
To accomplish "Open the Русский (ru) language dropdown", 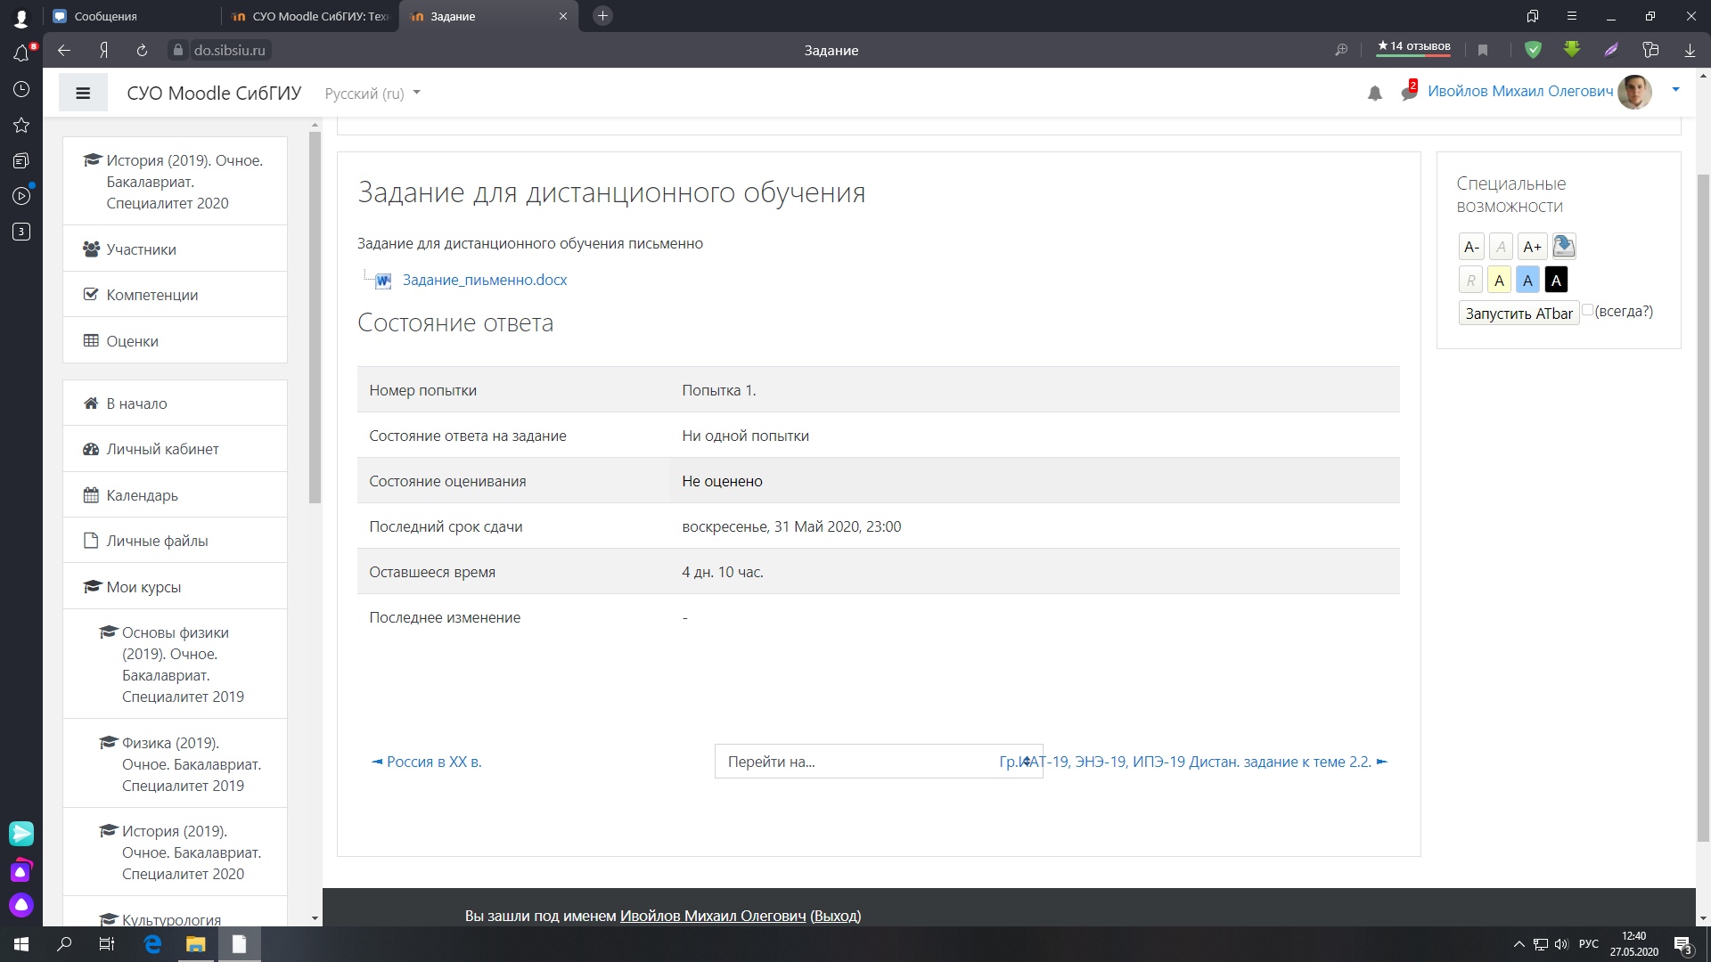I will pos(372,94).
